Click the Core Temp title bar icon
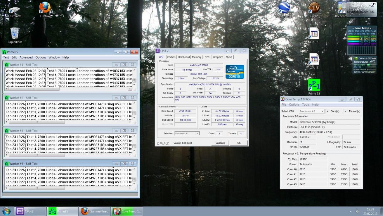This screenshot has height=216, width=383. (x=283, y=99)
